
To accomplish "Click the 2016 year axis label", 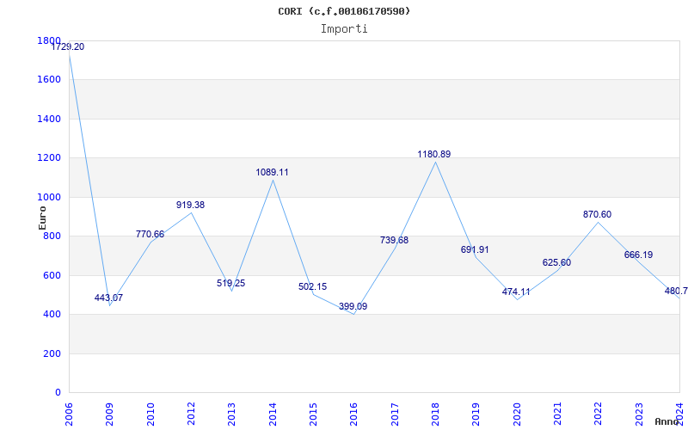I will coord(353,415).
